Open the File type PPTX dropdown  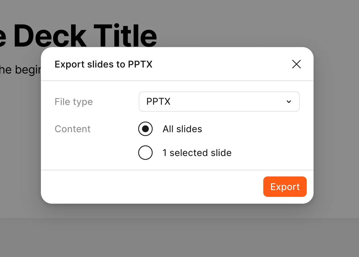point(219,102)
